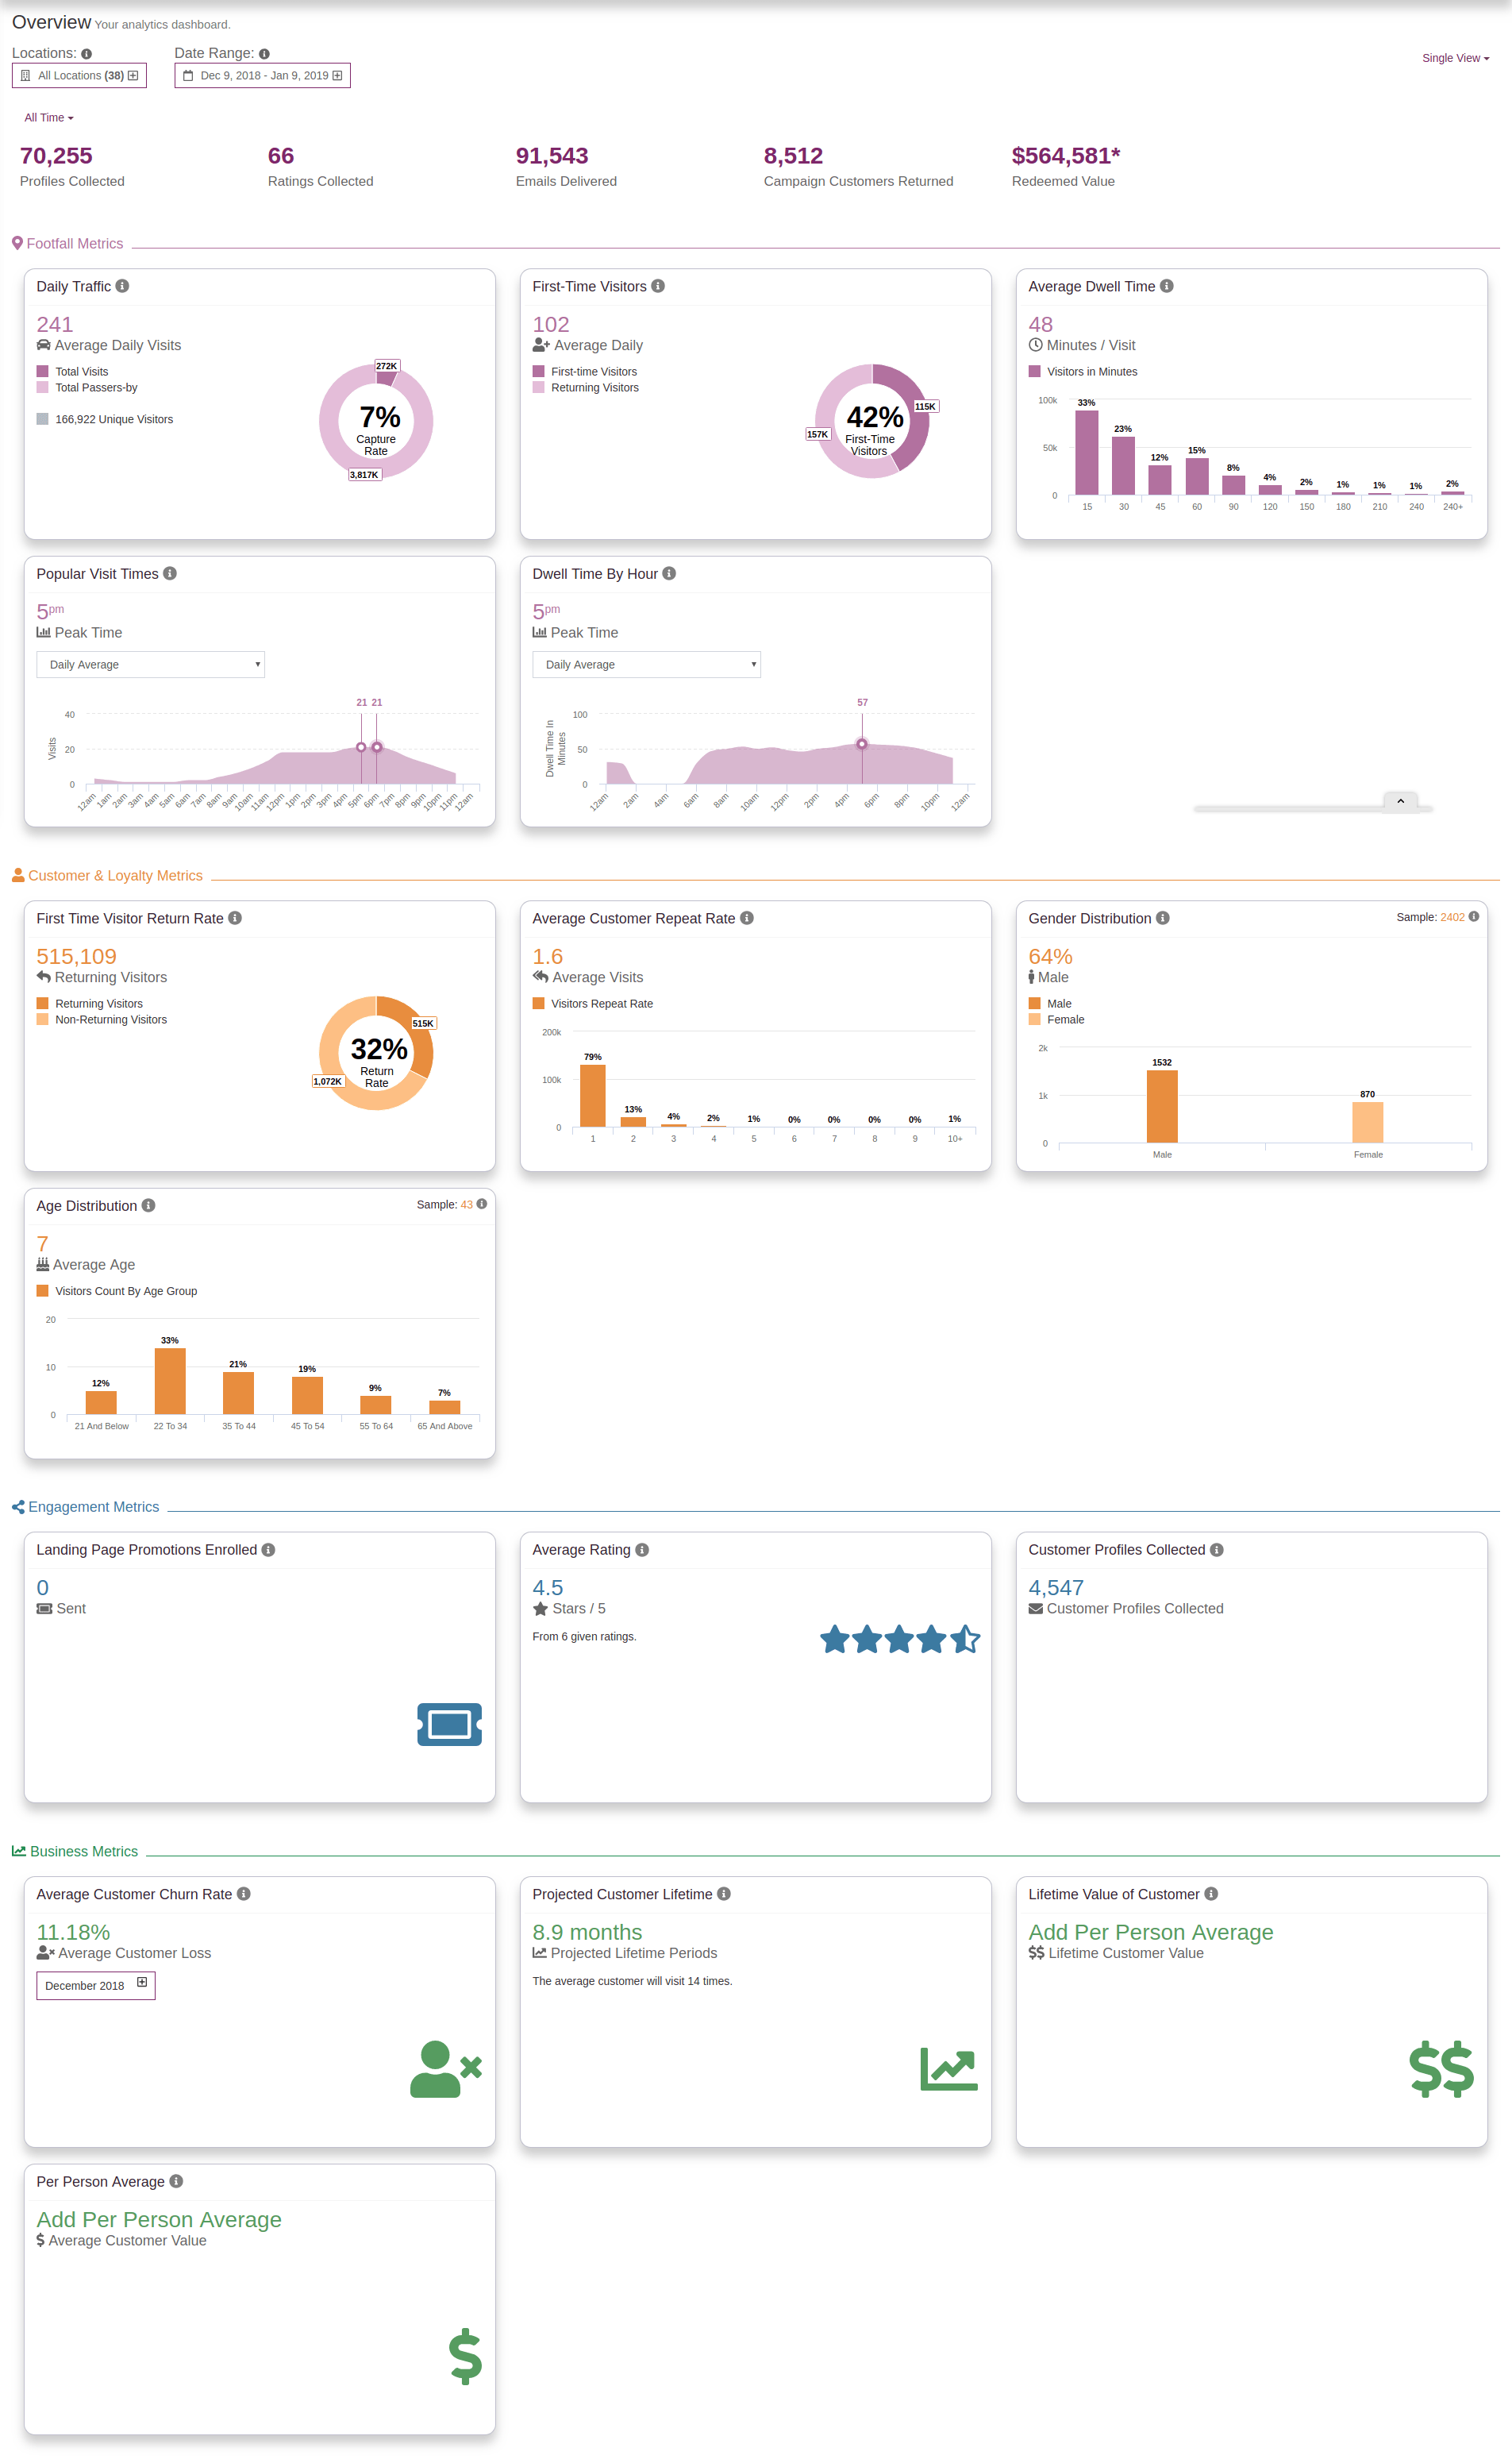Toggle the Returning Visitors legend in First-Time Visitors

593,388
